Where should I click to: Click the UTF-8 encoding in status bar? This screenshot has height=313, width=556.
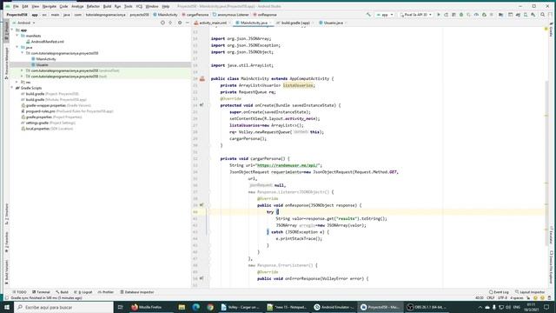[502, 297]
